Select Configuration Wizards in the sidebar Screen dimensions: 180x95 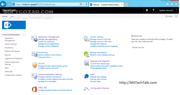coord(13,75)
